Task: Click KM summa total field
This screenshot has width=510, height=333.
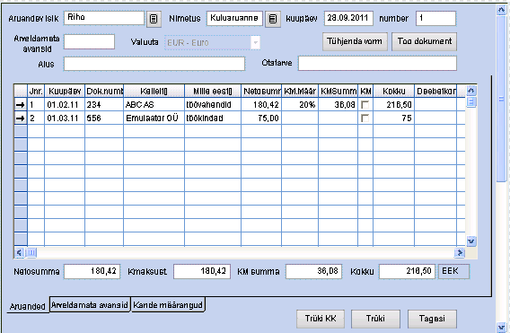Action: (314, 272)
